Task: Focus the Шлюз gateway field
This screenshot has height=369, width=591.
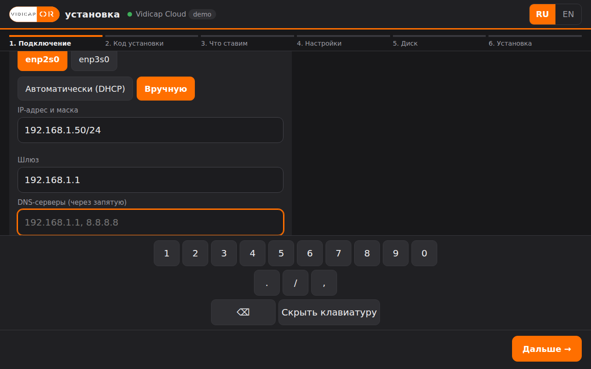Action: pos(151,180)
